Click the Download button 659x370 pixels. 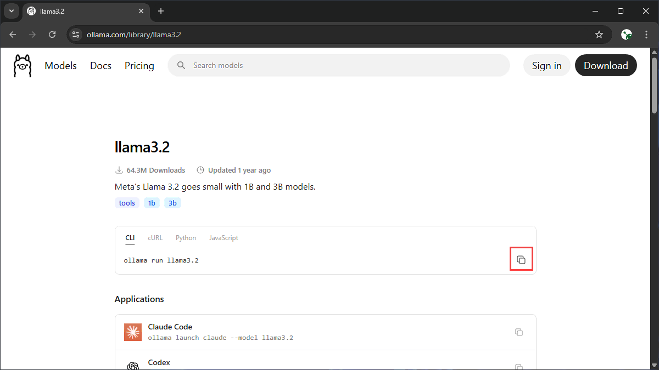coord(606,65)
